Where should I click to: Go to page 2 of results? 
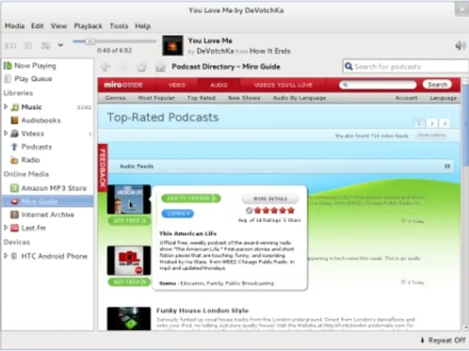coord(432,123)
